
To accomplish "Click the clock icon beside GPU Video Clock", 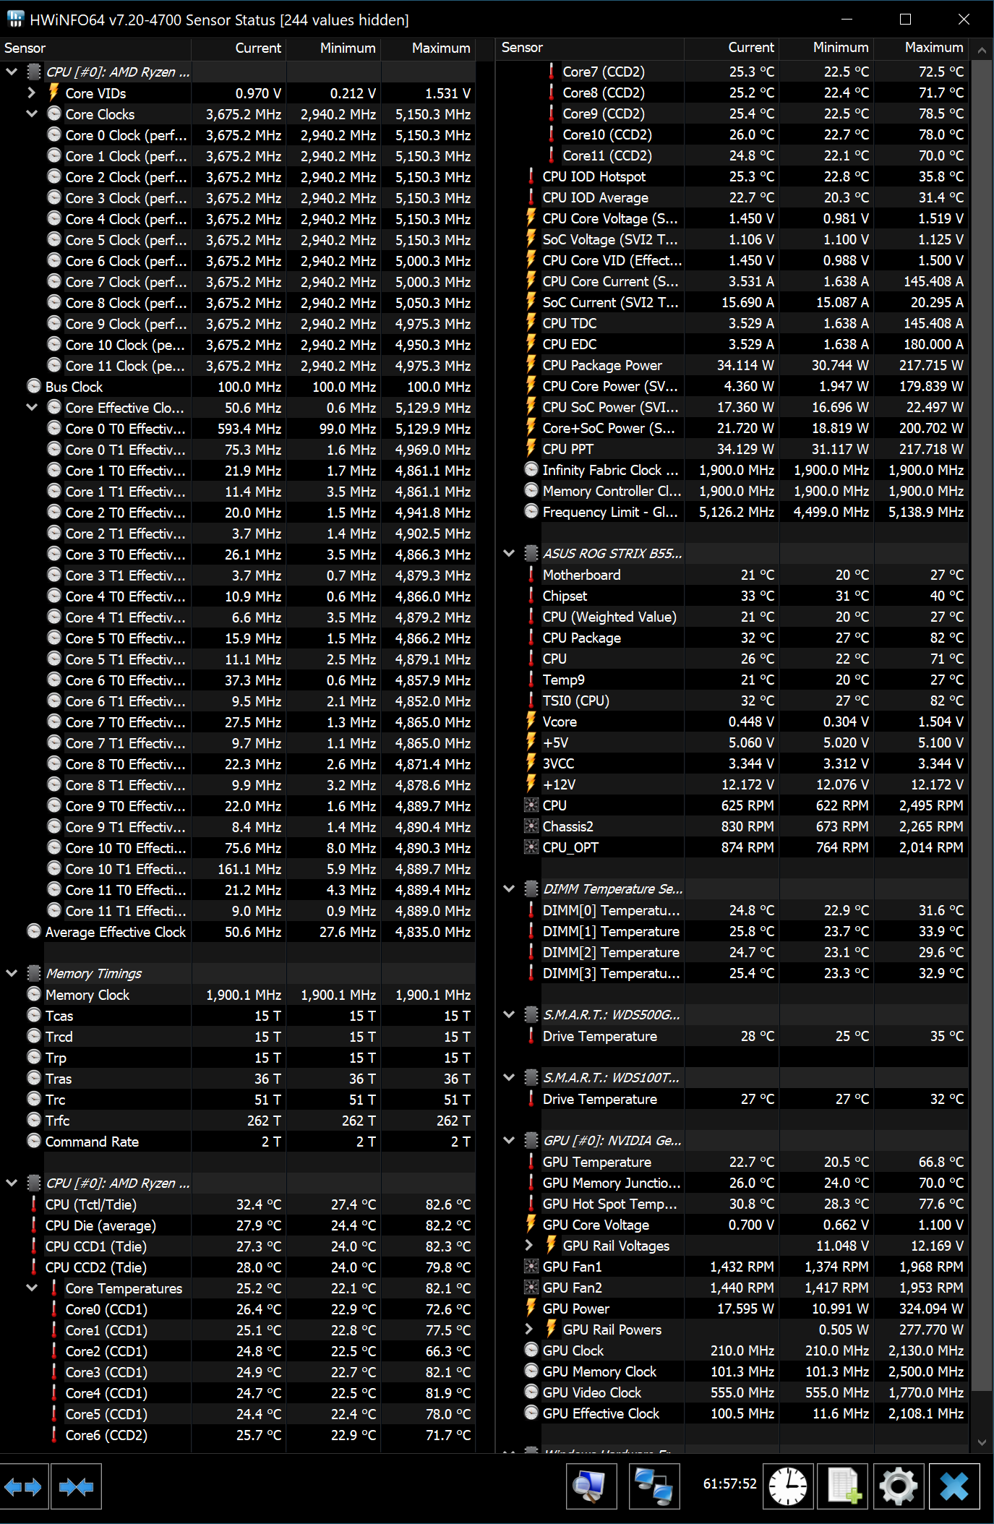I will (x=531, y=1392).
